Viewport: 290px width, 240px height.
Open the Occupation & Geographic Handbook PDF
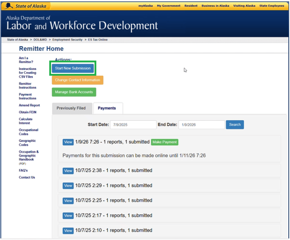pos(29,157)
